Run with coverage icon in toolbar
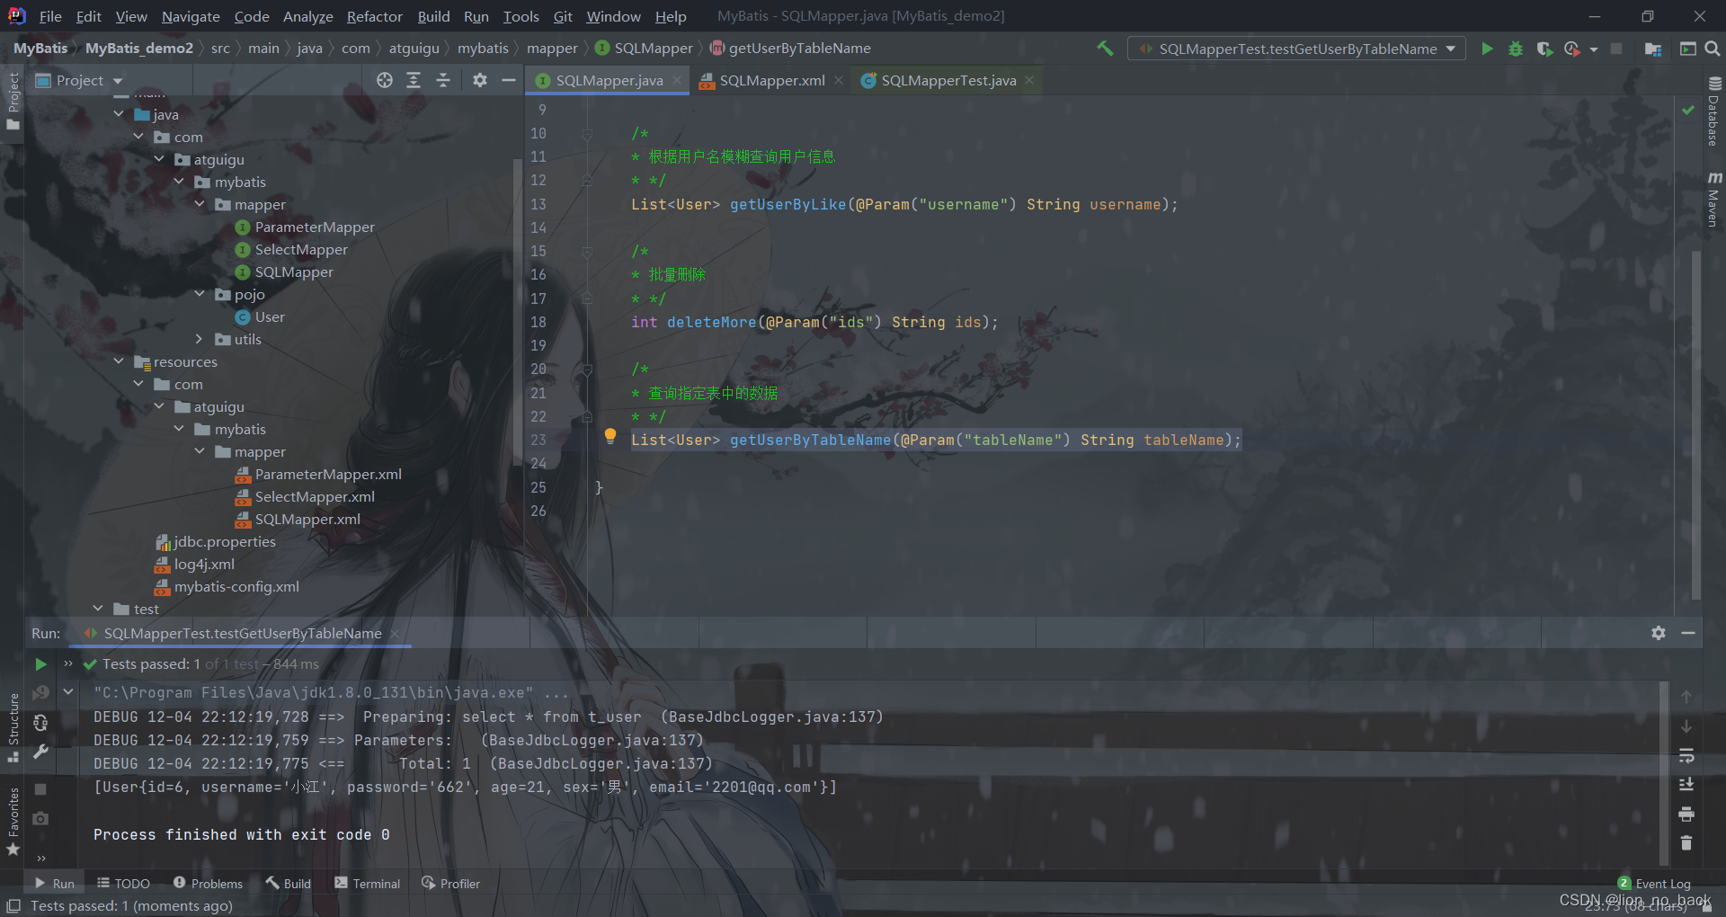 click(1544, 49)
